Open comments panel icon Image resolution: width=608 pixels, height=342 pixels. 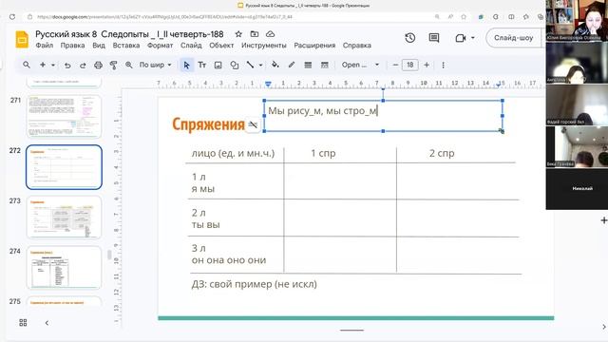(434, 38)
